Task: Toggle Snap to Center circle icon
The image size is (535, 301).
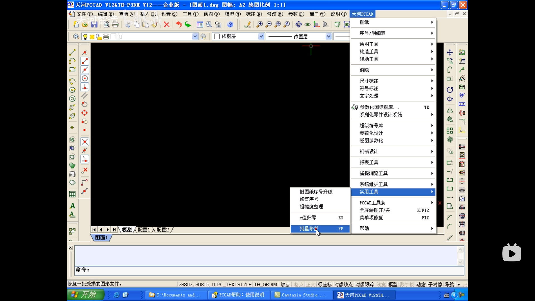Action: pos(85,79)
